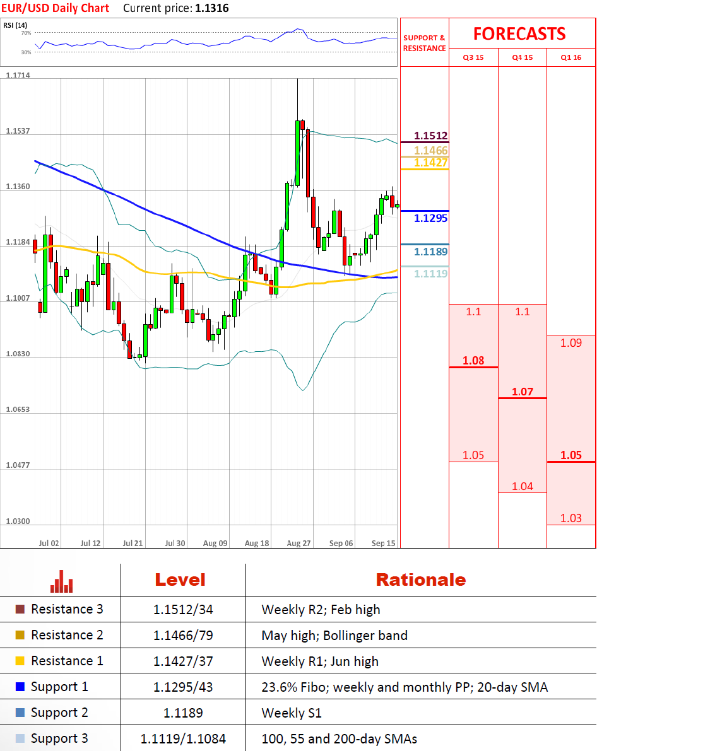
Task: Click the Support 2 row label
Action: (x=59, y=713)
